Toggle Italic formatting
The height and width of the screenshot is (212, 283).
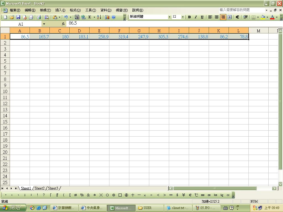click(x=196, y=17)
